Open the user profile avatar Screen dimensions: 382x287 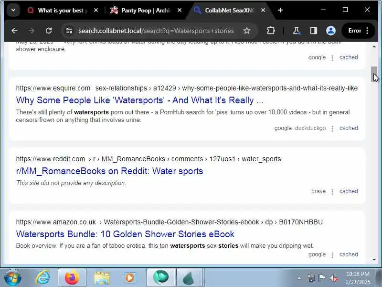tap(330, 31)
